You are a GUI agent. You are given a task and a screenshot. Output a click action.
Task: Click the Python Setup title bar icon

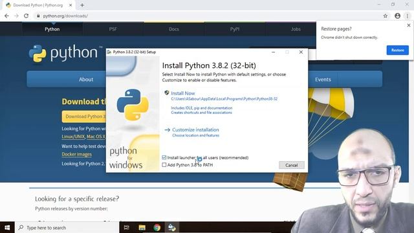click(109, 52)
